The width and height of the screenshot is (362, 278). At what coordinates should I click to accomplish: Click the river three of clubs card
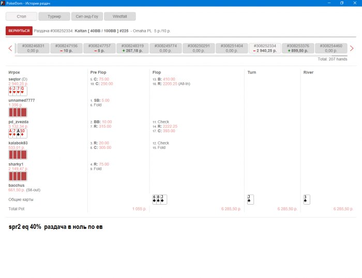click(x=307, y=199)
